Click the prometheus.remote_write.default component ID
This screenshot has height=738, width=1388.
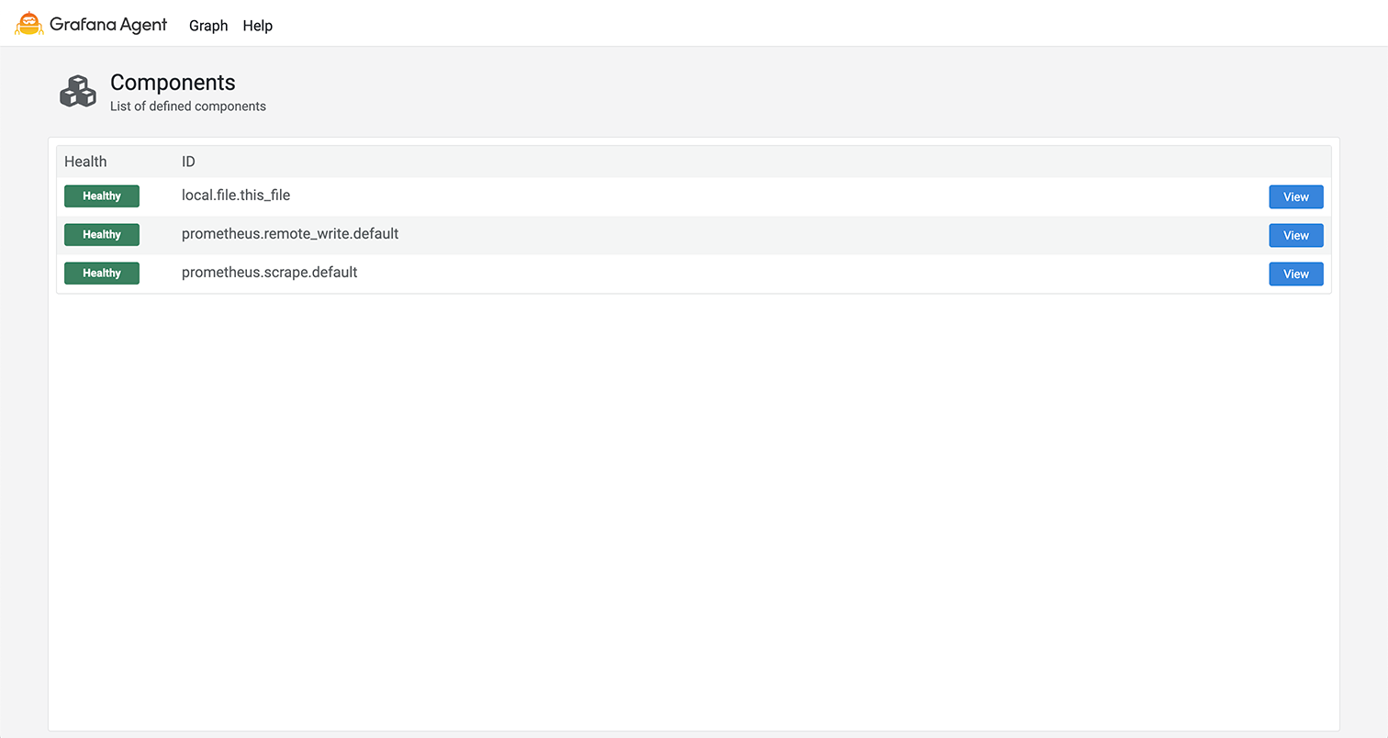pos(289,233)
